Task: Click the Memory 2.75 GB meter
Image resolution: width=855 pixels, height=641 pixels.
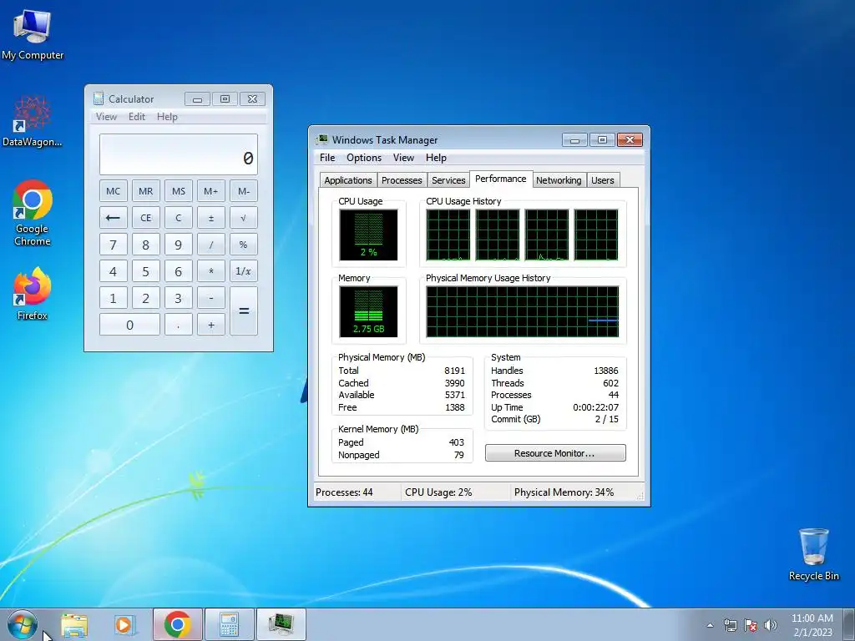Action: pos(368,312)
